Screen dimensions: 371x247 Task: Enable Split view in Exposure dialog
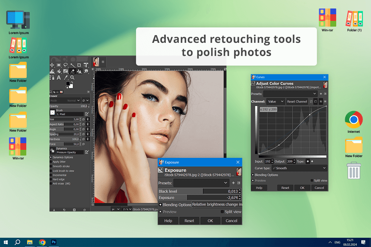tap(222, 211)
